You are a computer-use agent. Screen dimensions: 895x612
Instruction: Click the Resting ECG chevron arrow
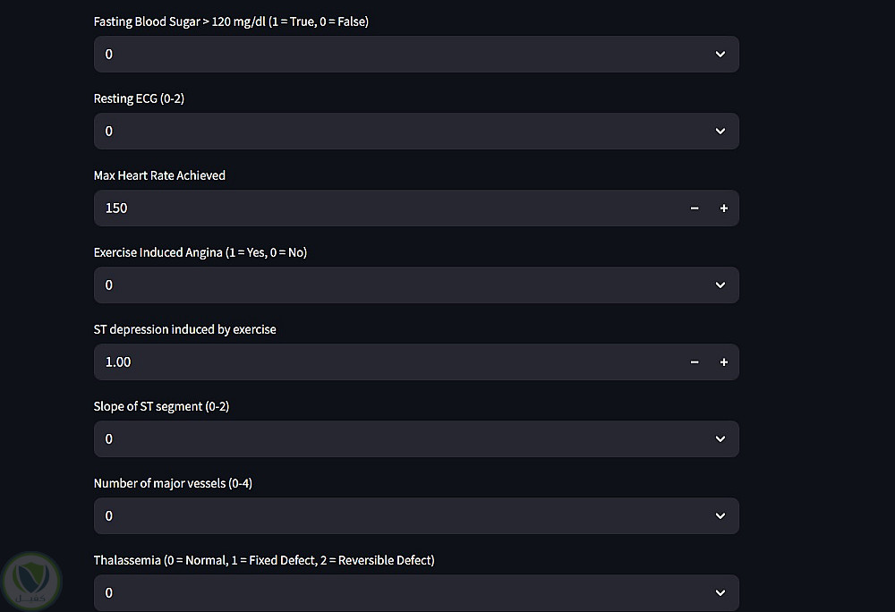point(720,132)
